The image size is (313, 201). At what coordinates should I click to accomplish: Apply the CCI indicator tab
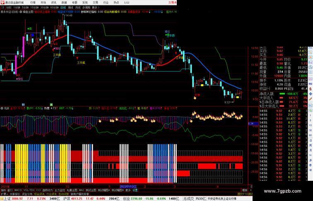(39, 190)
